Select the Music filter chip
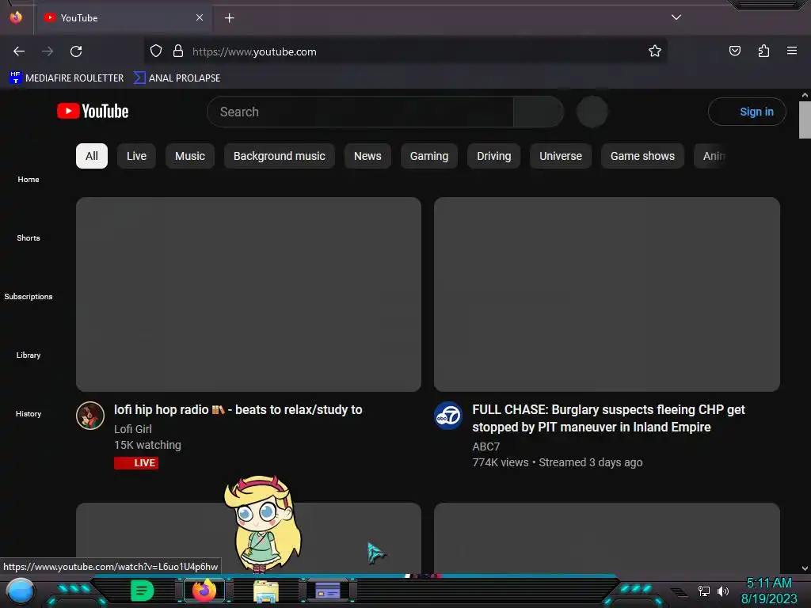811x608 pixels. click(190, 156)
